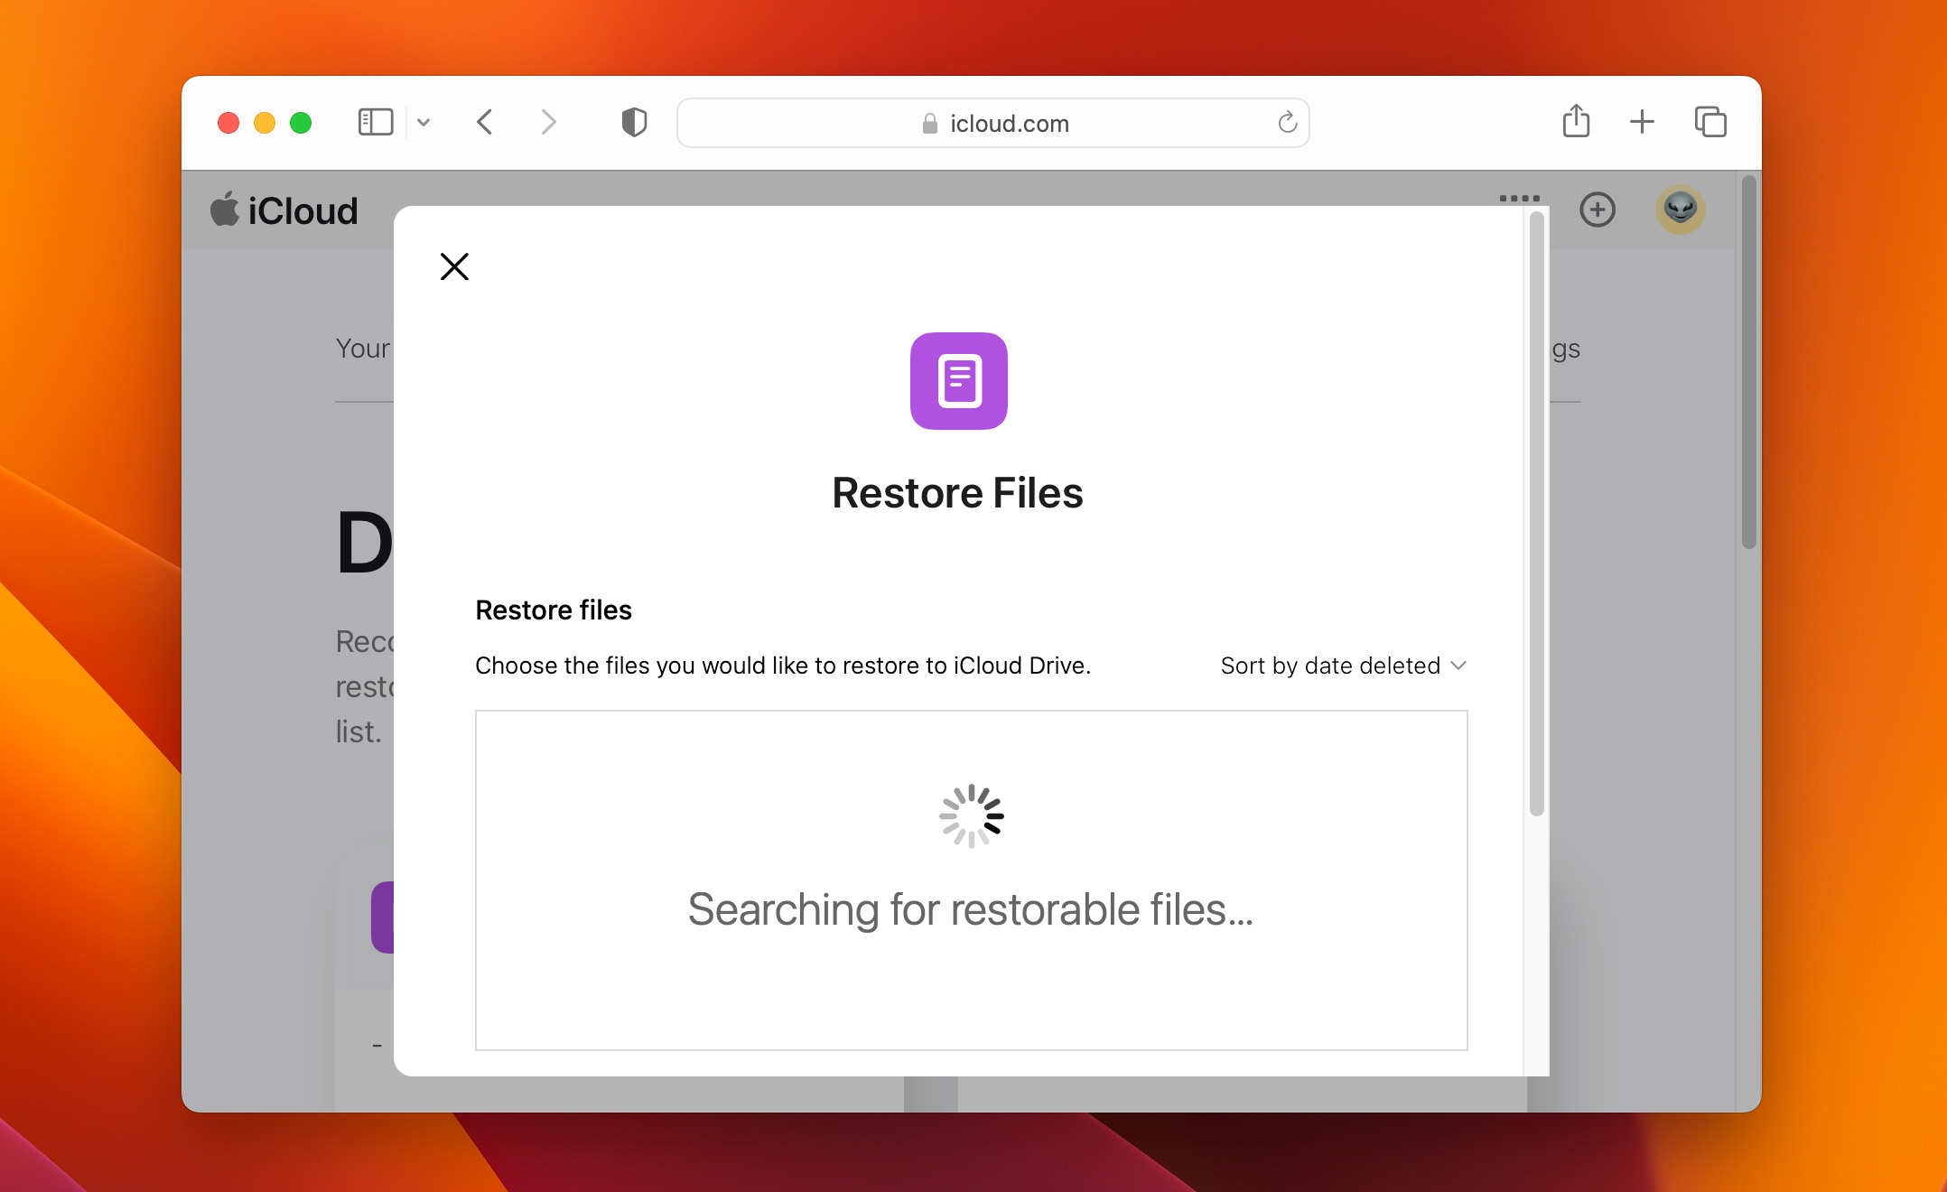Screen dimensions: 1947x1192
Task: Open the Safari share menu
Action: [1576, 121]
